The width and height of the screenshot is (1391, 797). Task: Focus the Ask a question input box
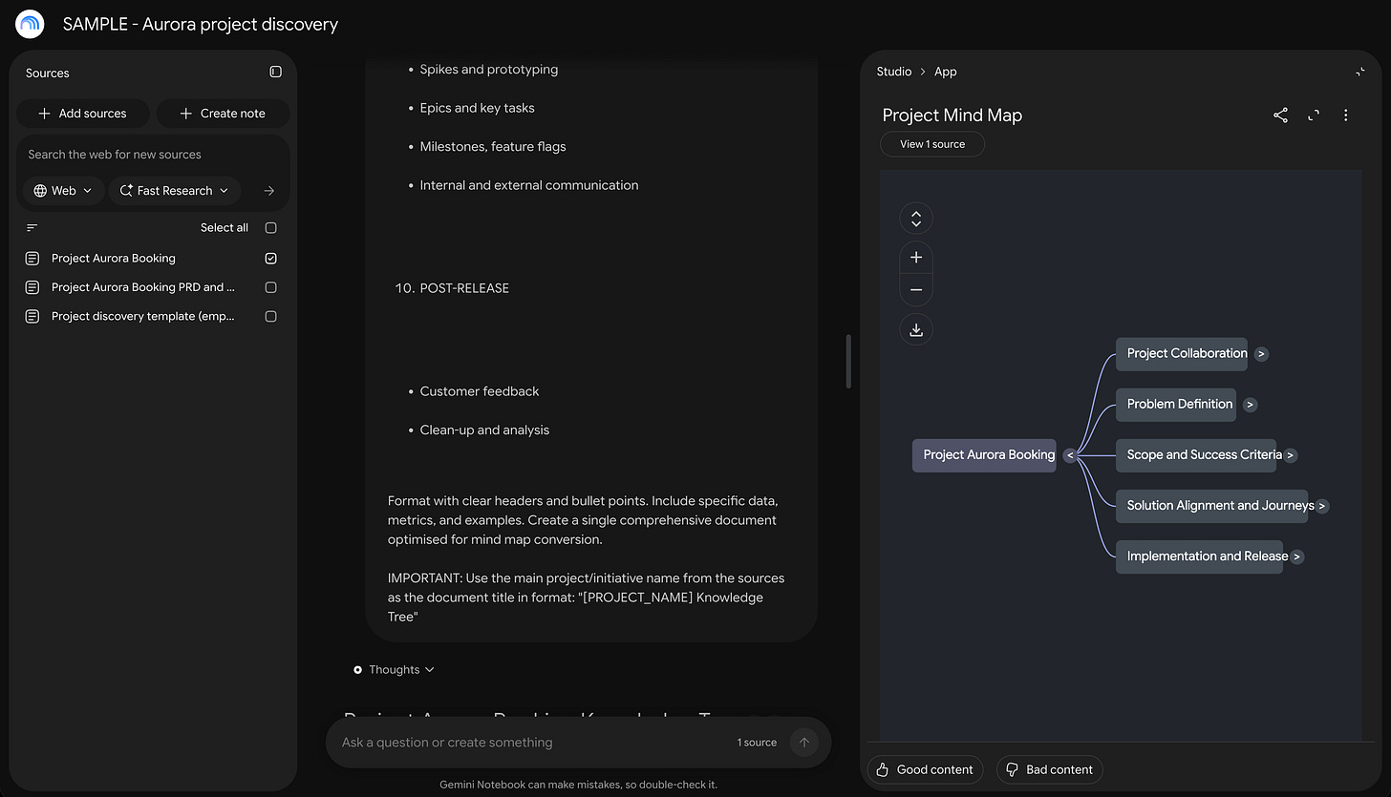pyautogui.click(x=533, y=743)
